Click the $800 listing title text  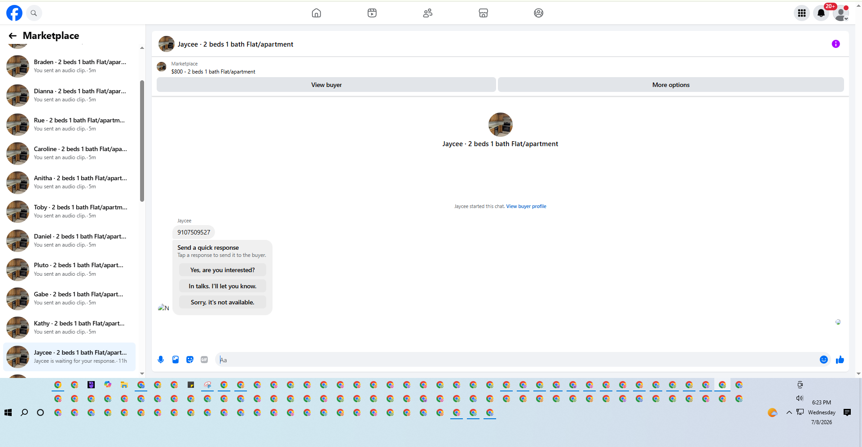tap(213, 72)
